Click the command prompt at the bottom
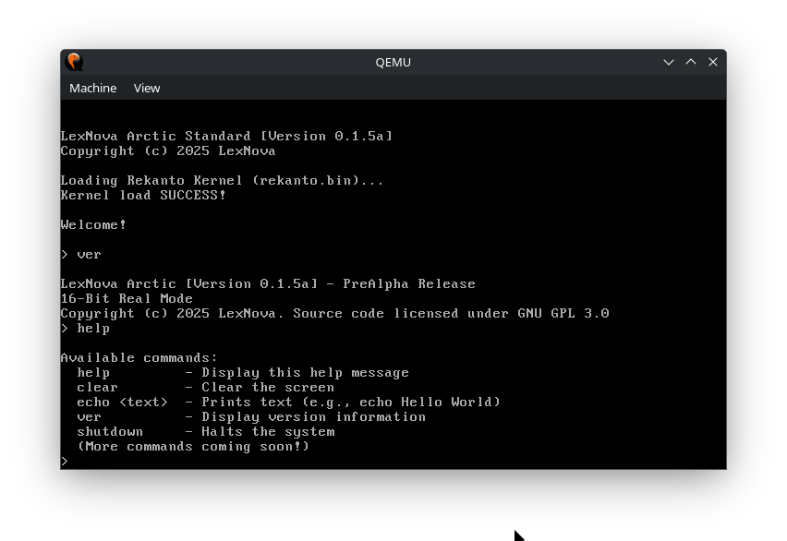The image size is (787, 541). [x=65, y=461]
